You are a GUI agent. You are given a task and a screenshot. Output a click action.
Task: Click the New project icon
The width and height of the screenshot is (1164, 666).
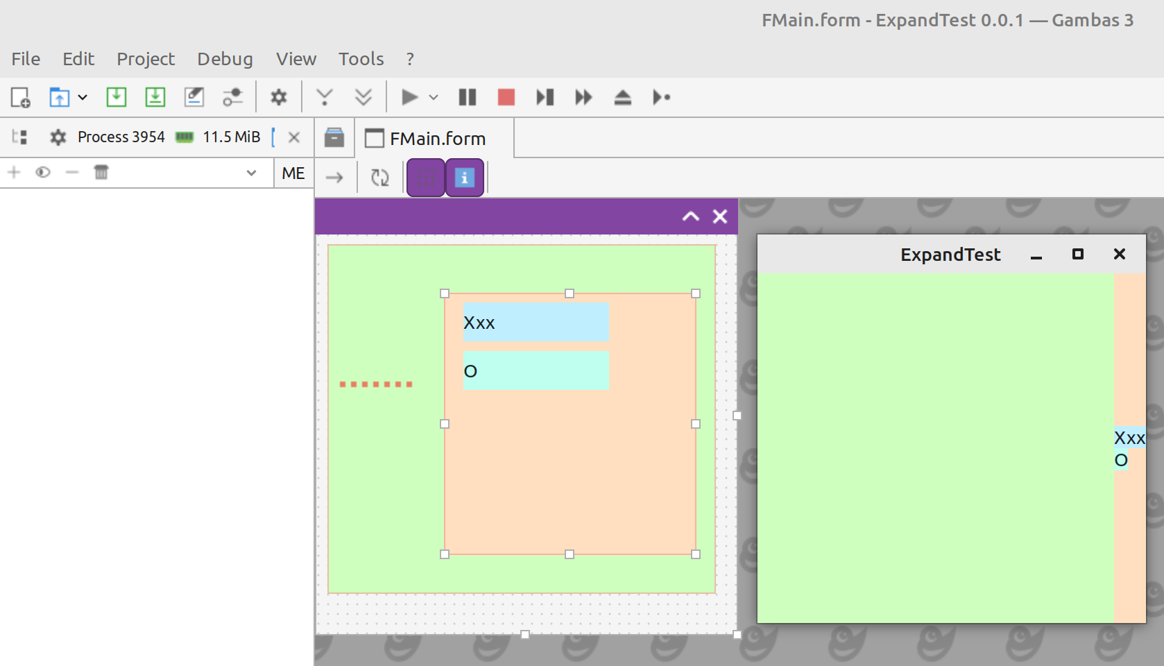pos(20,97)
